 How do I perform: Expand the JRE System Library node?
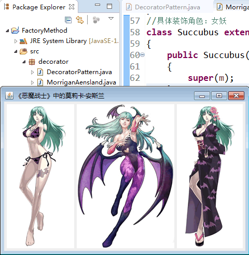[x=16, y=41]
